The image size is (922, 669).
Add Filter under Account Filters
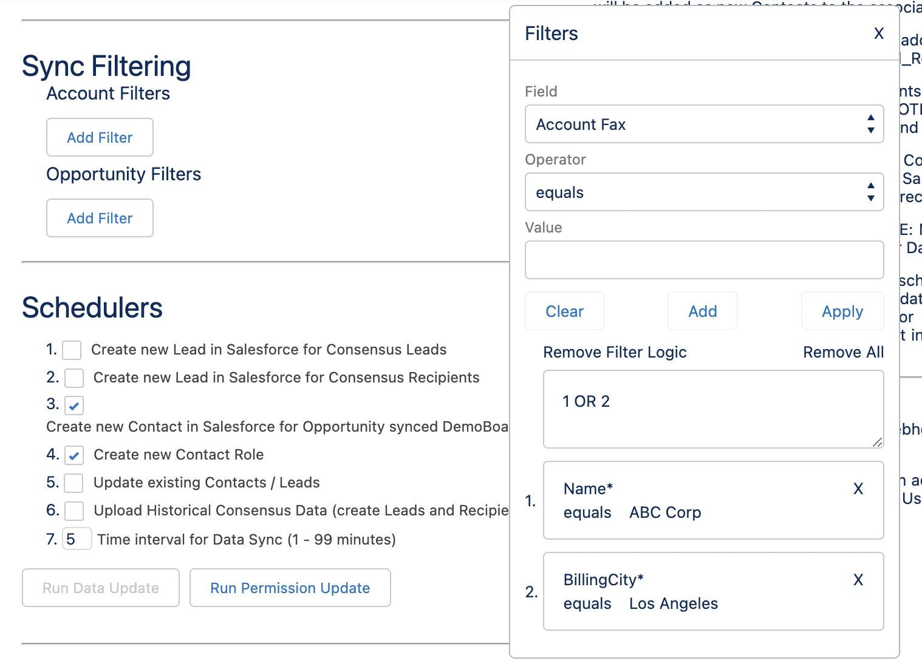click(x=100, y=138)
